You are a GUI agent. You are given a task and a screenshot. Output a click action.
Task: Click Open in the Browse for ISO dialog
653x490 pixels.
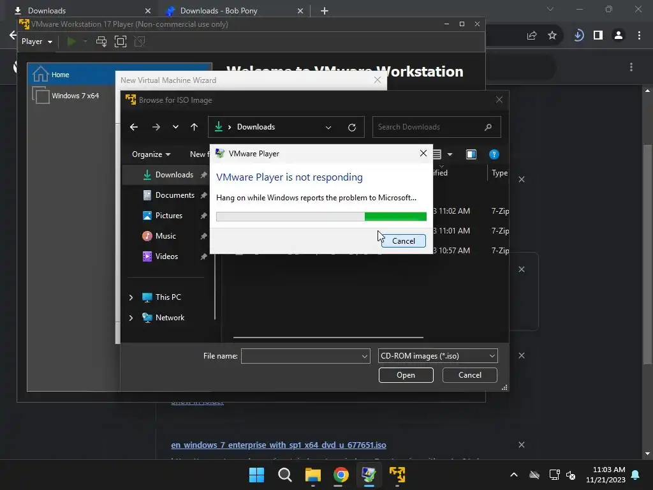pyautogui.click(x=406, y=375)
